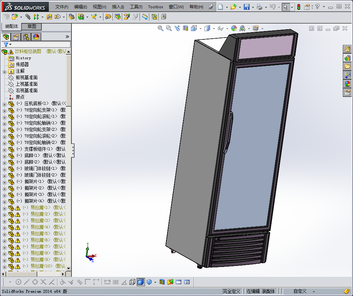Image resolution: width=353 pixels, height=296 pixels.
Task: Expand the 压机底板<1> component
Action: pos(4,104)
